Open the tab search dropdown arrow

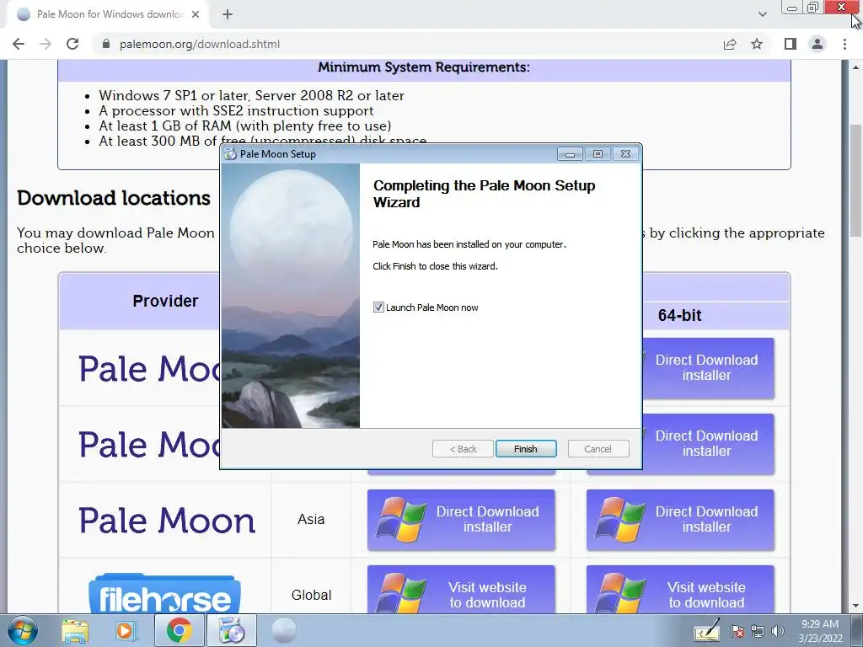[762, 14]
